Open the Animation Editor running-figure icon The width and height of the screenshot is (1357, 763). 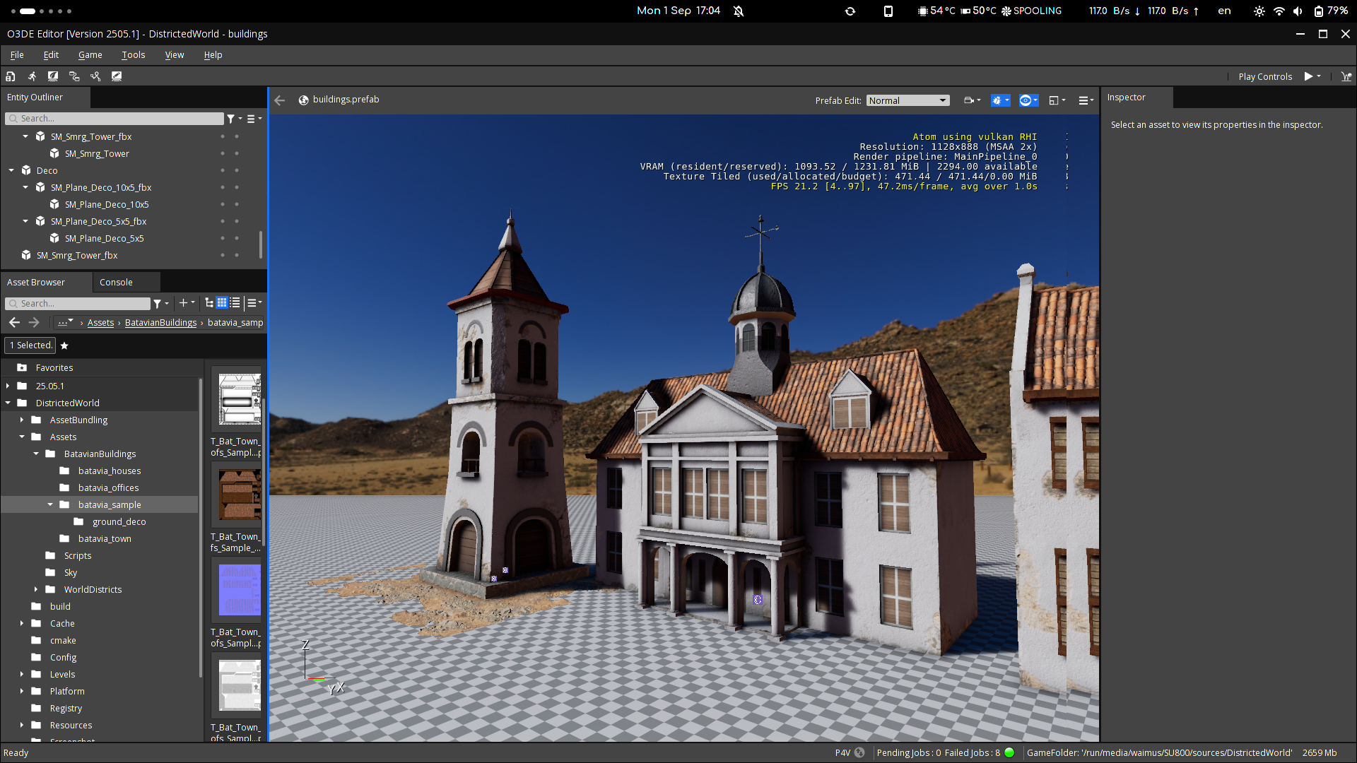coord(32,76)
